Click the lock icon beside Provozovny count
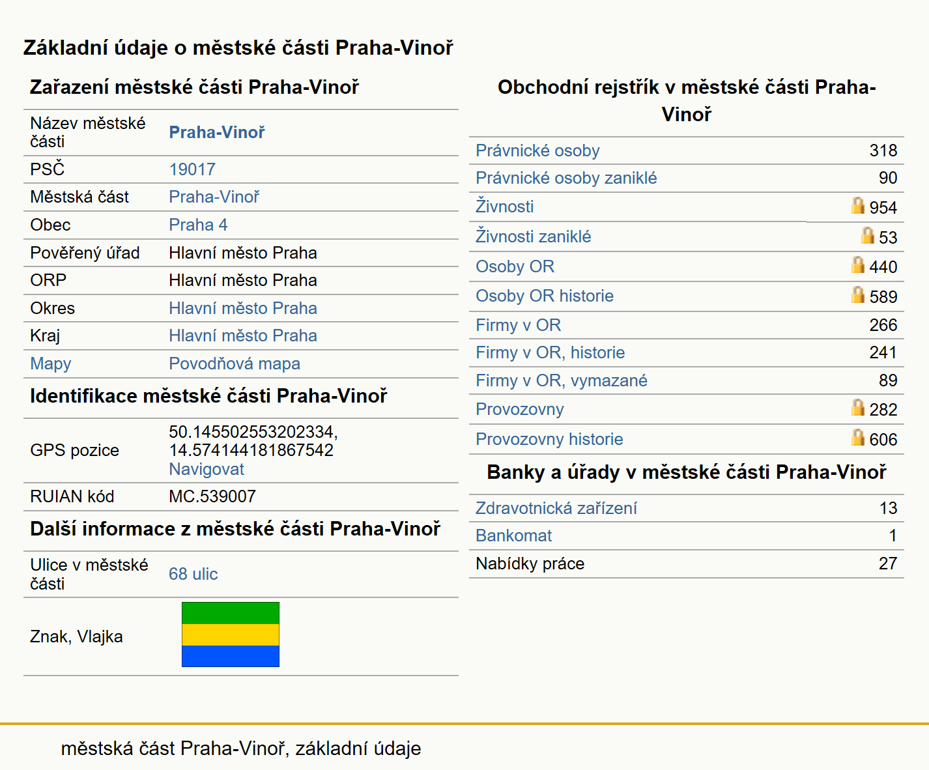929x770 pixels. coord(858,407)
